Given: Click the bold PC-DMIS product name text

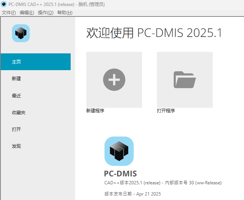Looking at the screenshot, I should tap(121, 174).
